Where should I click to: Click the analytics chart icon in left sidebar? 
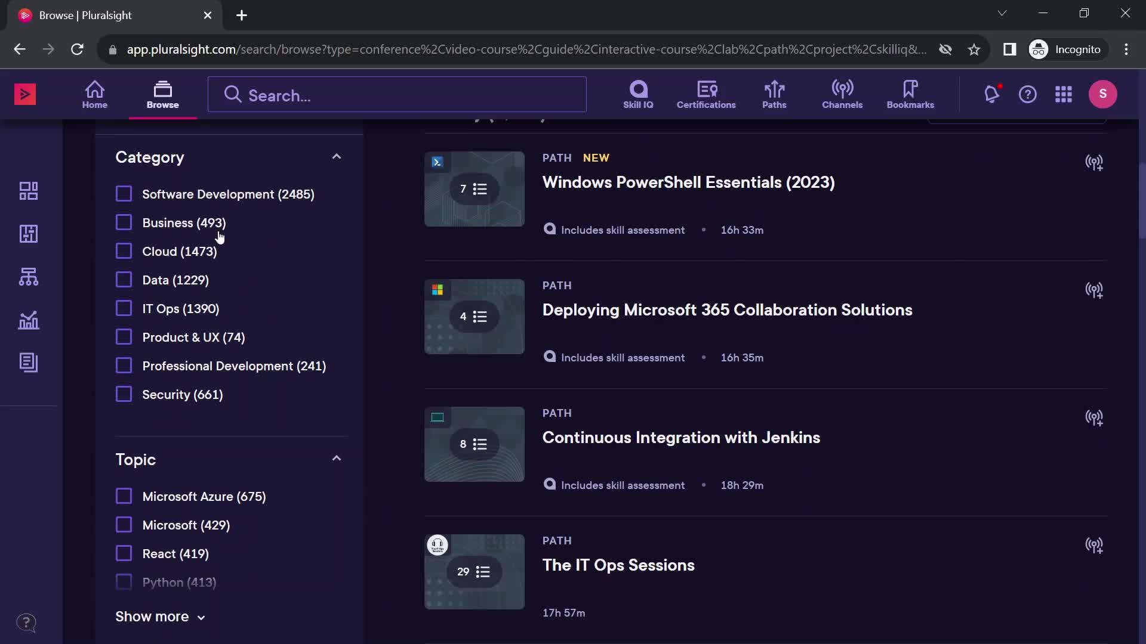[29, 320]
